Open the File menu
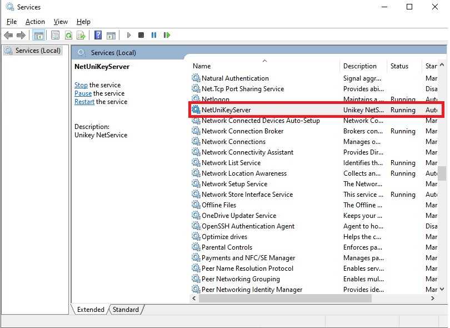Image resolution: width=450 pixels, height=328 pixels. pyautogui.click(x=12, y=22)
